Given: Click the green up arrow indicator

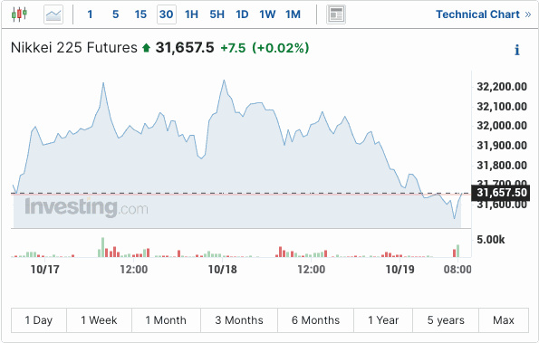Looking at the screenshot, I should pos(147,48).
